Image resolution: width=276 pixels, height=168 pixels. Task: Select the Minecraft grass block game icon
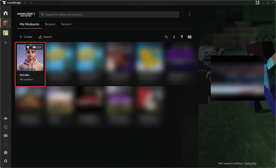pyautogui.click(x=5, y=23)
